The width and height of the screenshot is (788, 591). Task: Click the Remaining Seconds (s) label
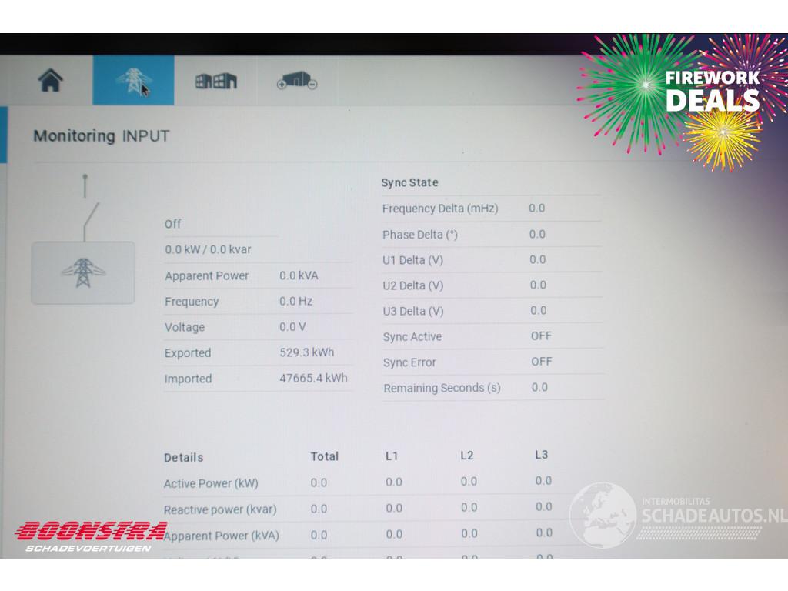click(x=442, y=388)
